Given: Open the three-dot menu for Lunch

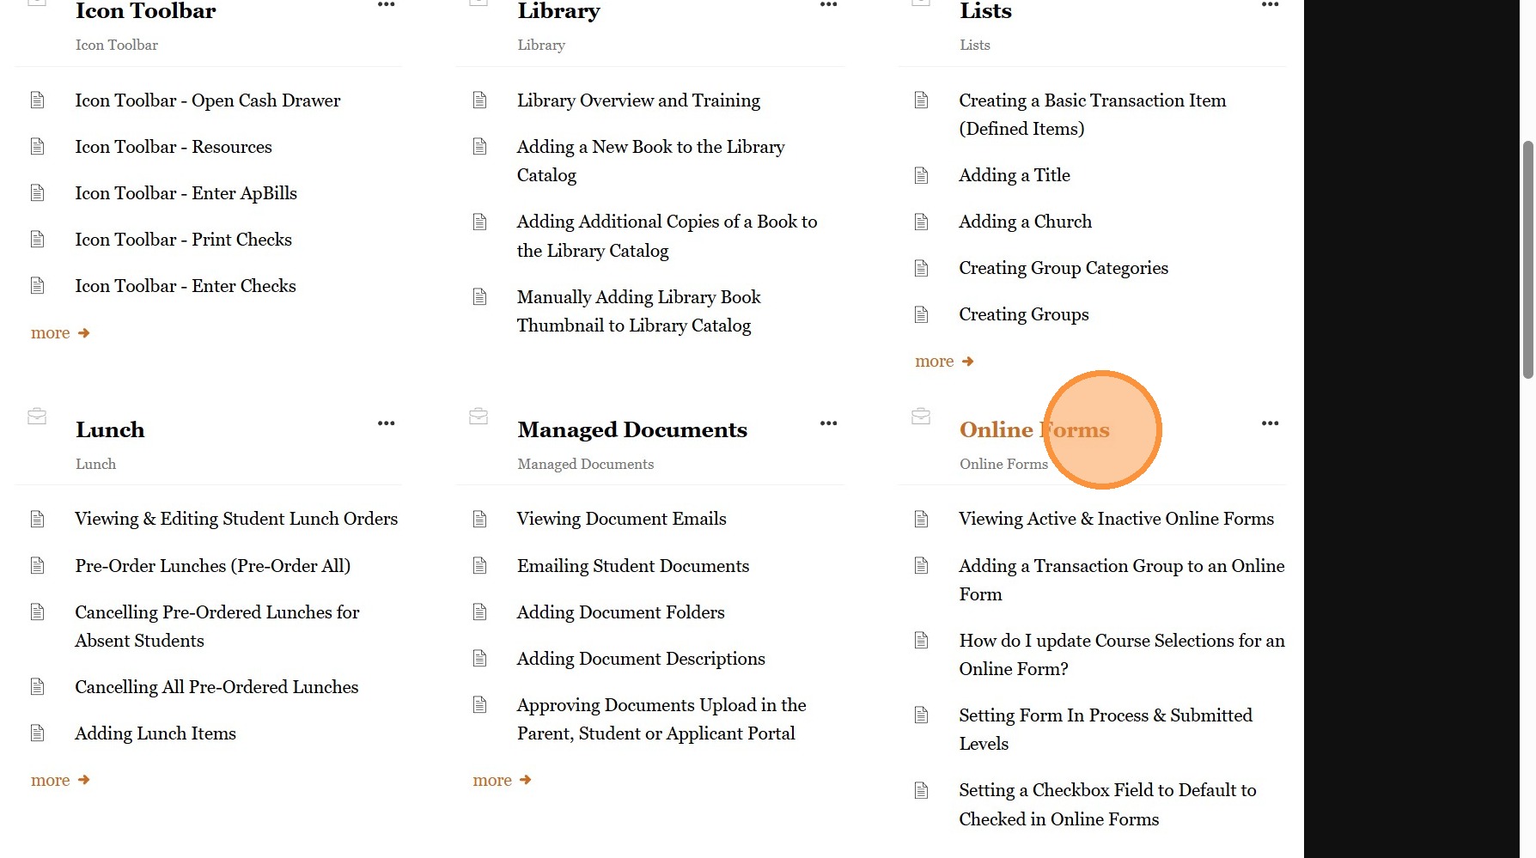Looking at the screenshot, I should [387, 423].
